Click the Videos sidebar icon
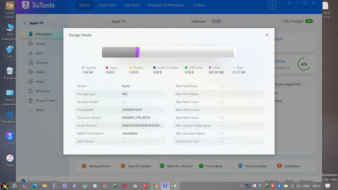The height and width of the screenshot is (190, 338). pos(31,72)
